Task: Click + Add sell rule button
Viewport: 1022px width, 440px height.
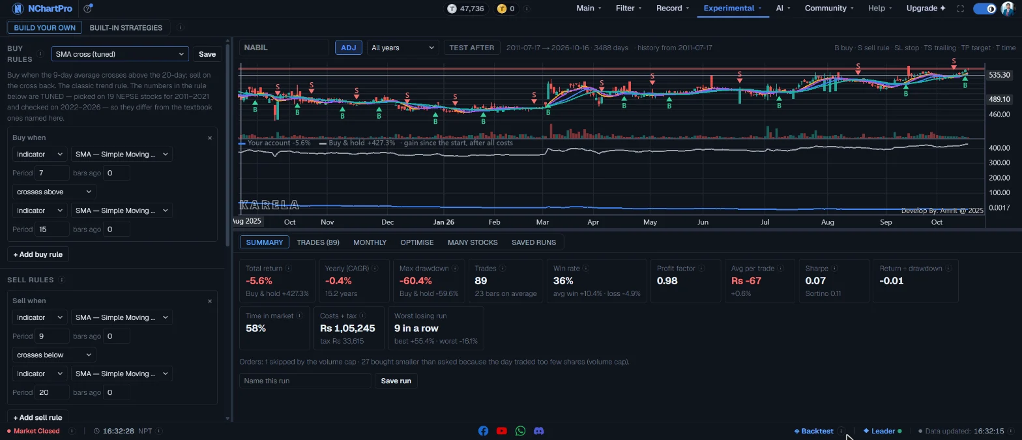Action: coord(38,417)
